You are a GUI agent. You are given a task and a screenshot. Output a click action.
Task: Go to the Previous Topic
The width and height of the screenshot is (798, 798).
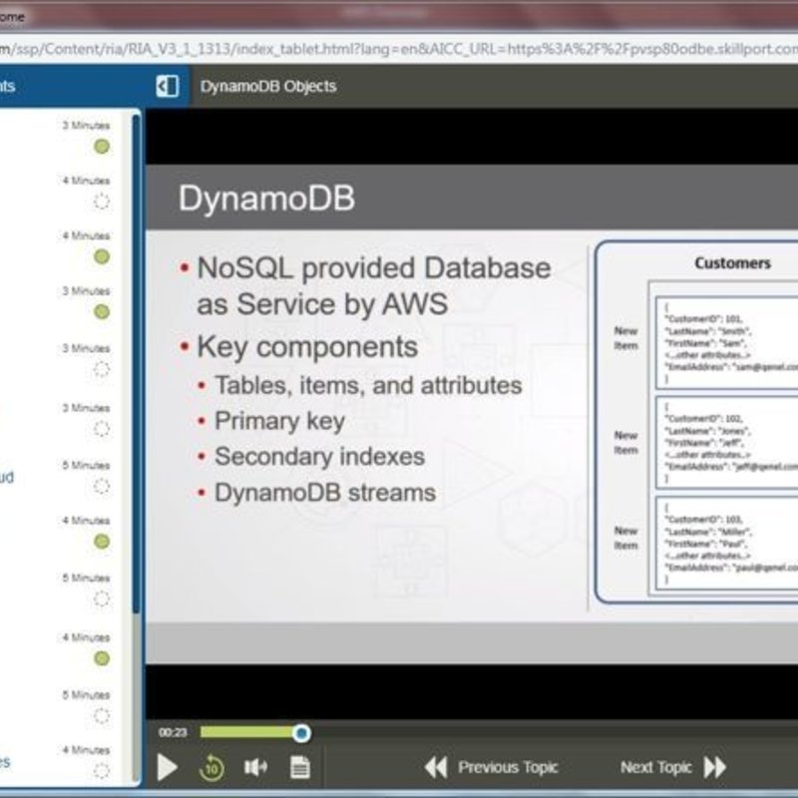[492, 767]
